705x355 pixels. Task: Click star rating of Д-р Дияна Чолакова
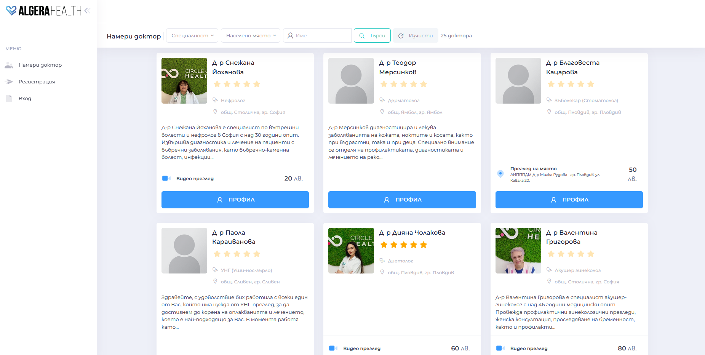click(404, 245)
